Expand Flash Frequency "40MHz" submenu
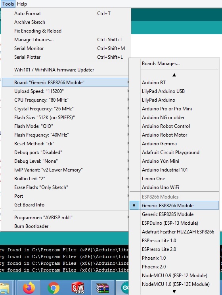The image size is (222, 295). (65, 135)
